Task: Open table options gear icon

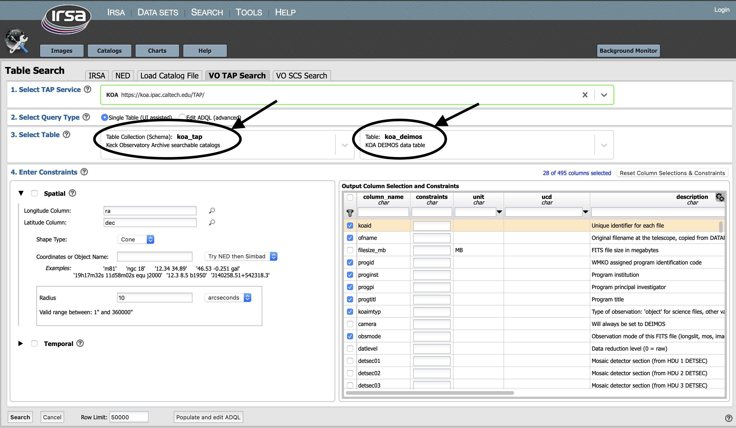Action: [719, 198]
